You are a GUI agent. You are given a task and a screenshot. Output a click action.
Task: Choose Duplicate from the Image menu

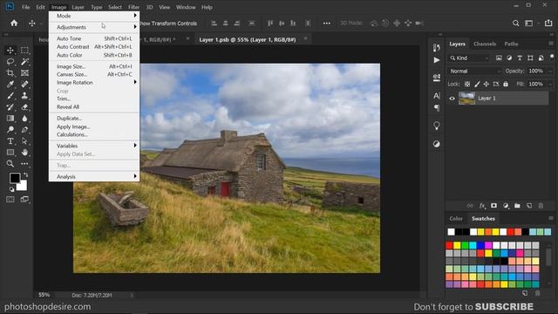click(94, 119)
